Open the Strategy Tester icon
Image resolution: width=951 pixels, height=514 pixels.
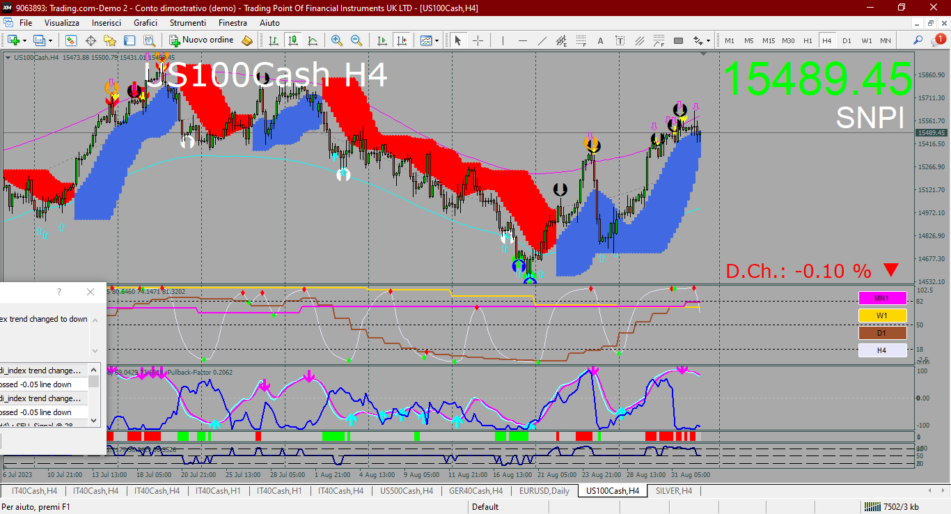point(150,40)
